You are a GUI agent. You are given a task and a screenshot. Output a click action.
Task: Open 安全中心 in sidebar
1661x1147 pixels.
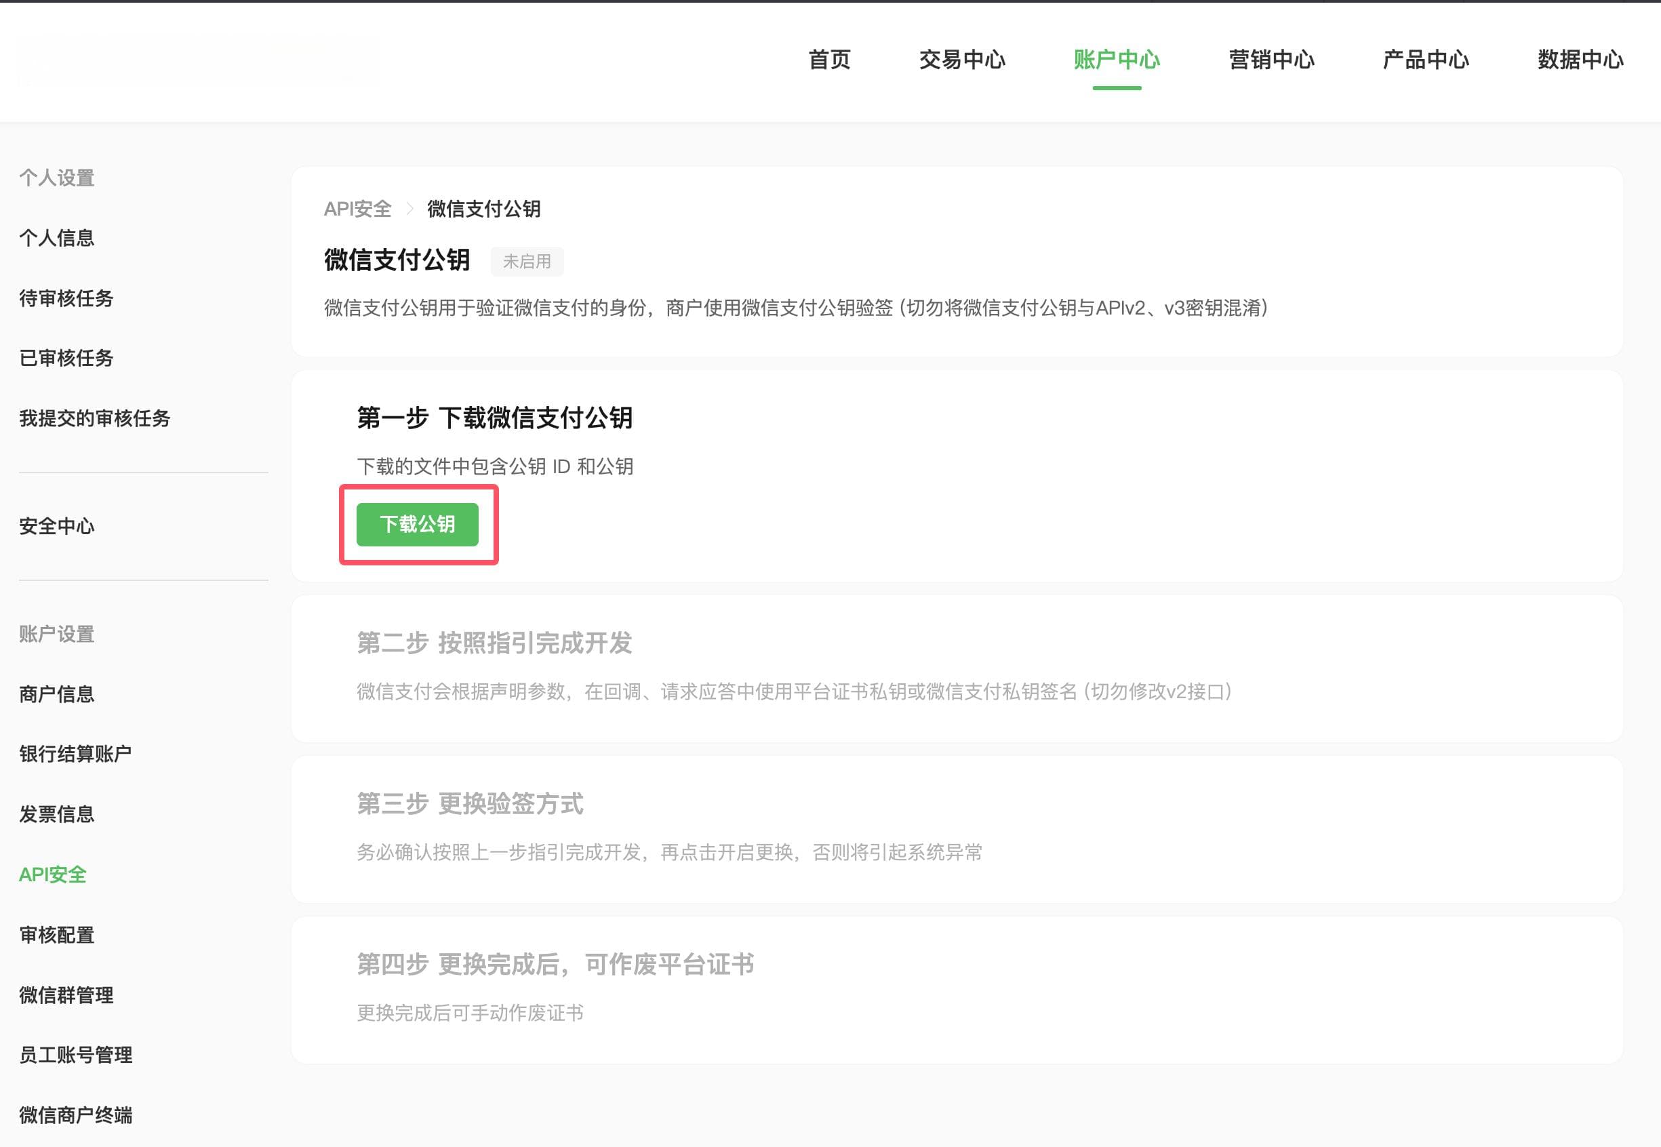pos(57,526)
